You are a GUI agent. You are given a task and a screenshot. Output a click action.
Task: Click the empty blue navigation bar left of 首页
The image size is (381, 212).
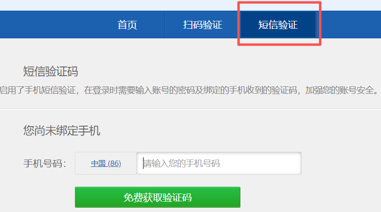point(45,25)
